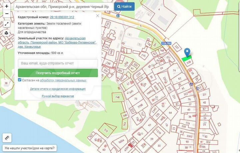Screen dimensions: 240x153
Task: Open the land parcel address link
Action: click(57, 43)
